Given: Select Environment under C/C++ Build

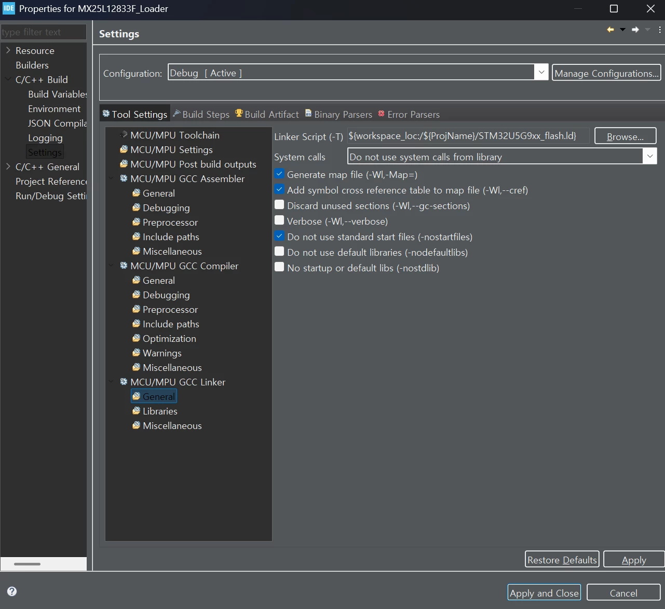Looking at the screenshot, I should click(x=55, y=108).
